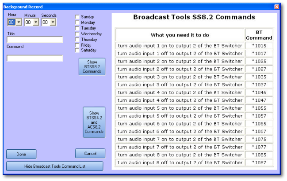Image resolution: width=287 pixels, height=181 pixels.
Task: Select row 'turn audio input 3 off'
Action: [180, 85]
